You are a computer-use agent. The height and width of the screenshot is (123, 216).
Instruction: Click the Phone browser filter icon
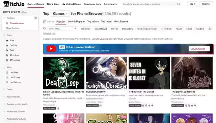click(x=7, y=23)
